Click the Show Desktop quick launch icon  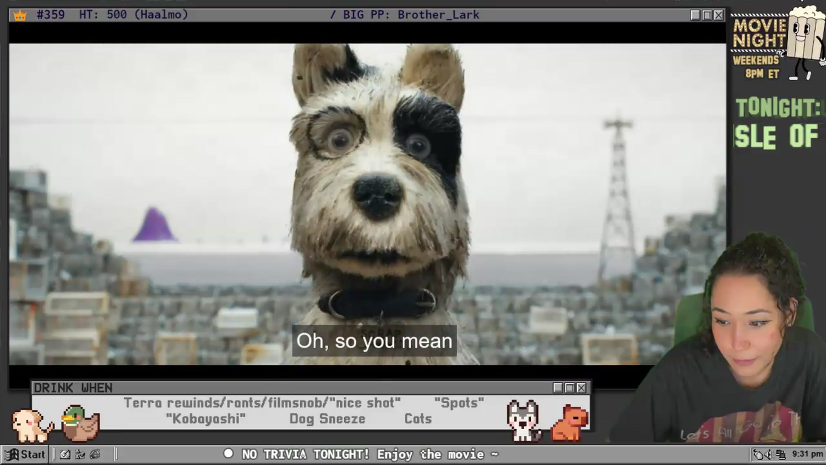(65, 454)
